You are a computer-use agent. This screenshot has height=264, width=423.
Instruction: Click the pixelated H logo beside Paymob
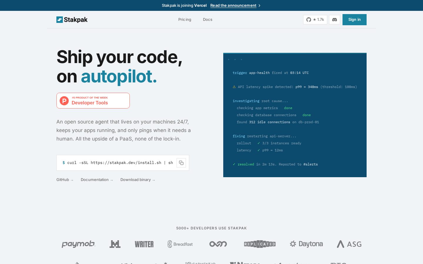tap(115, 244)
